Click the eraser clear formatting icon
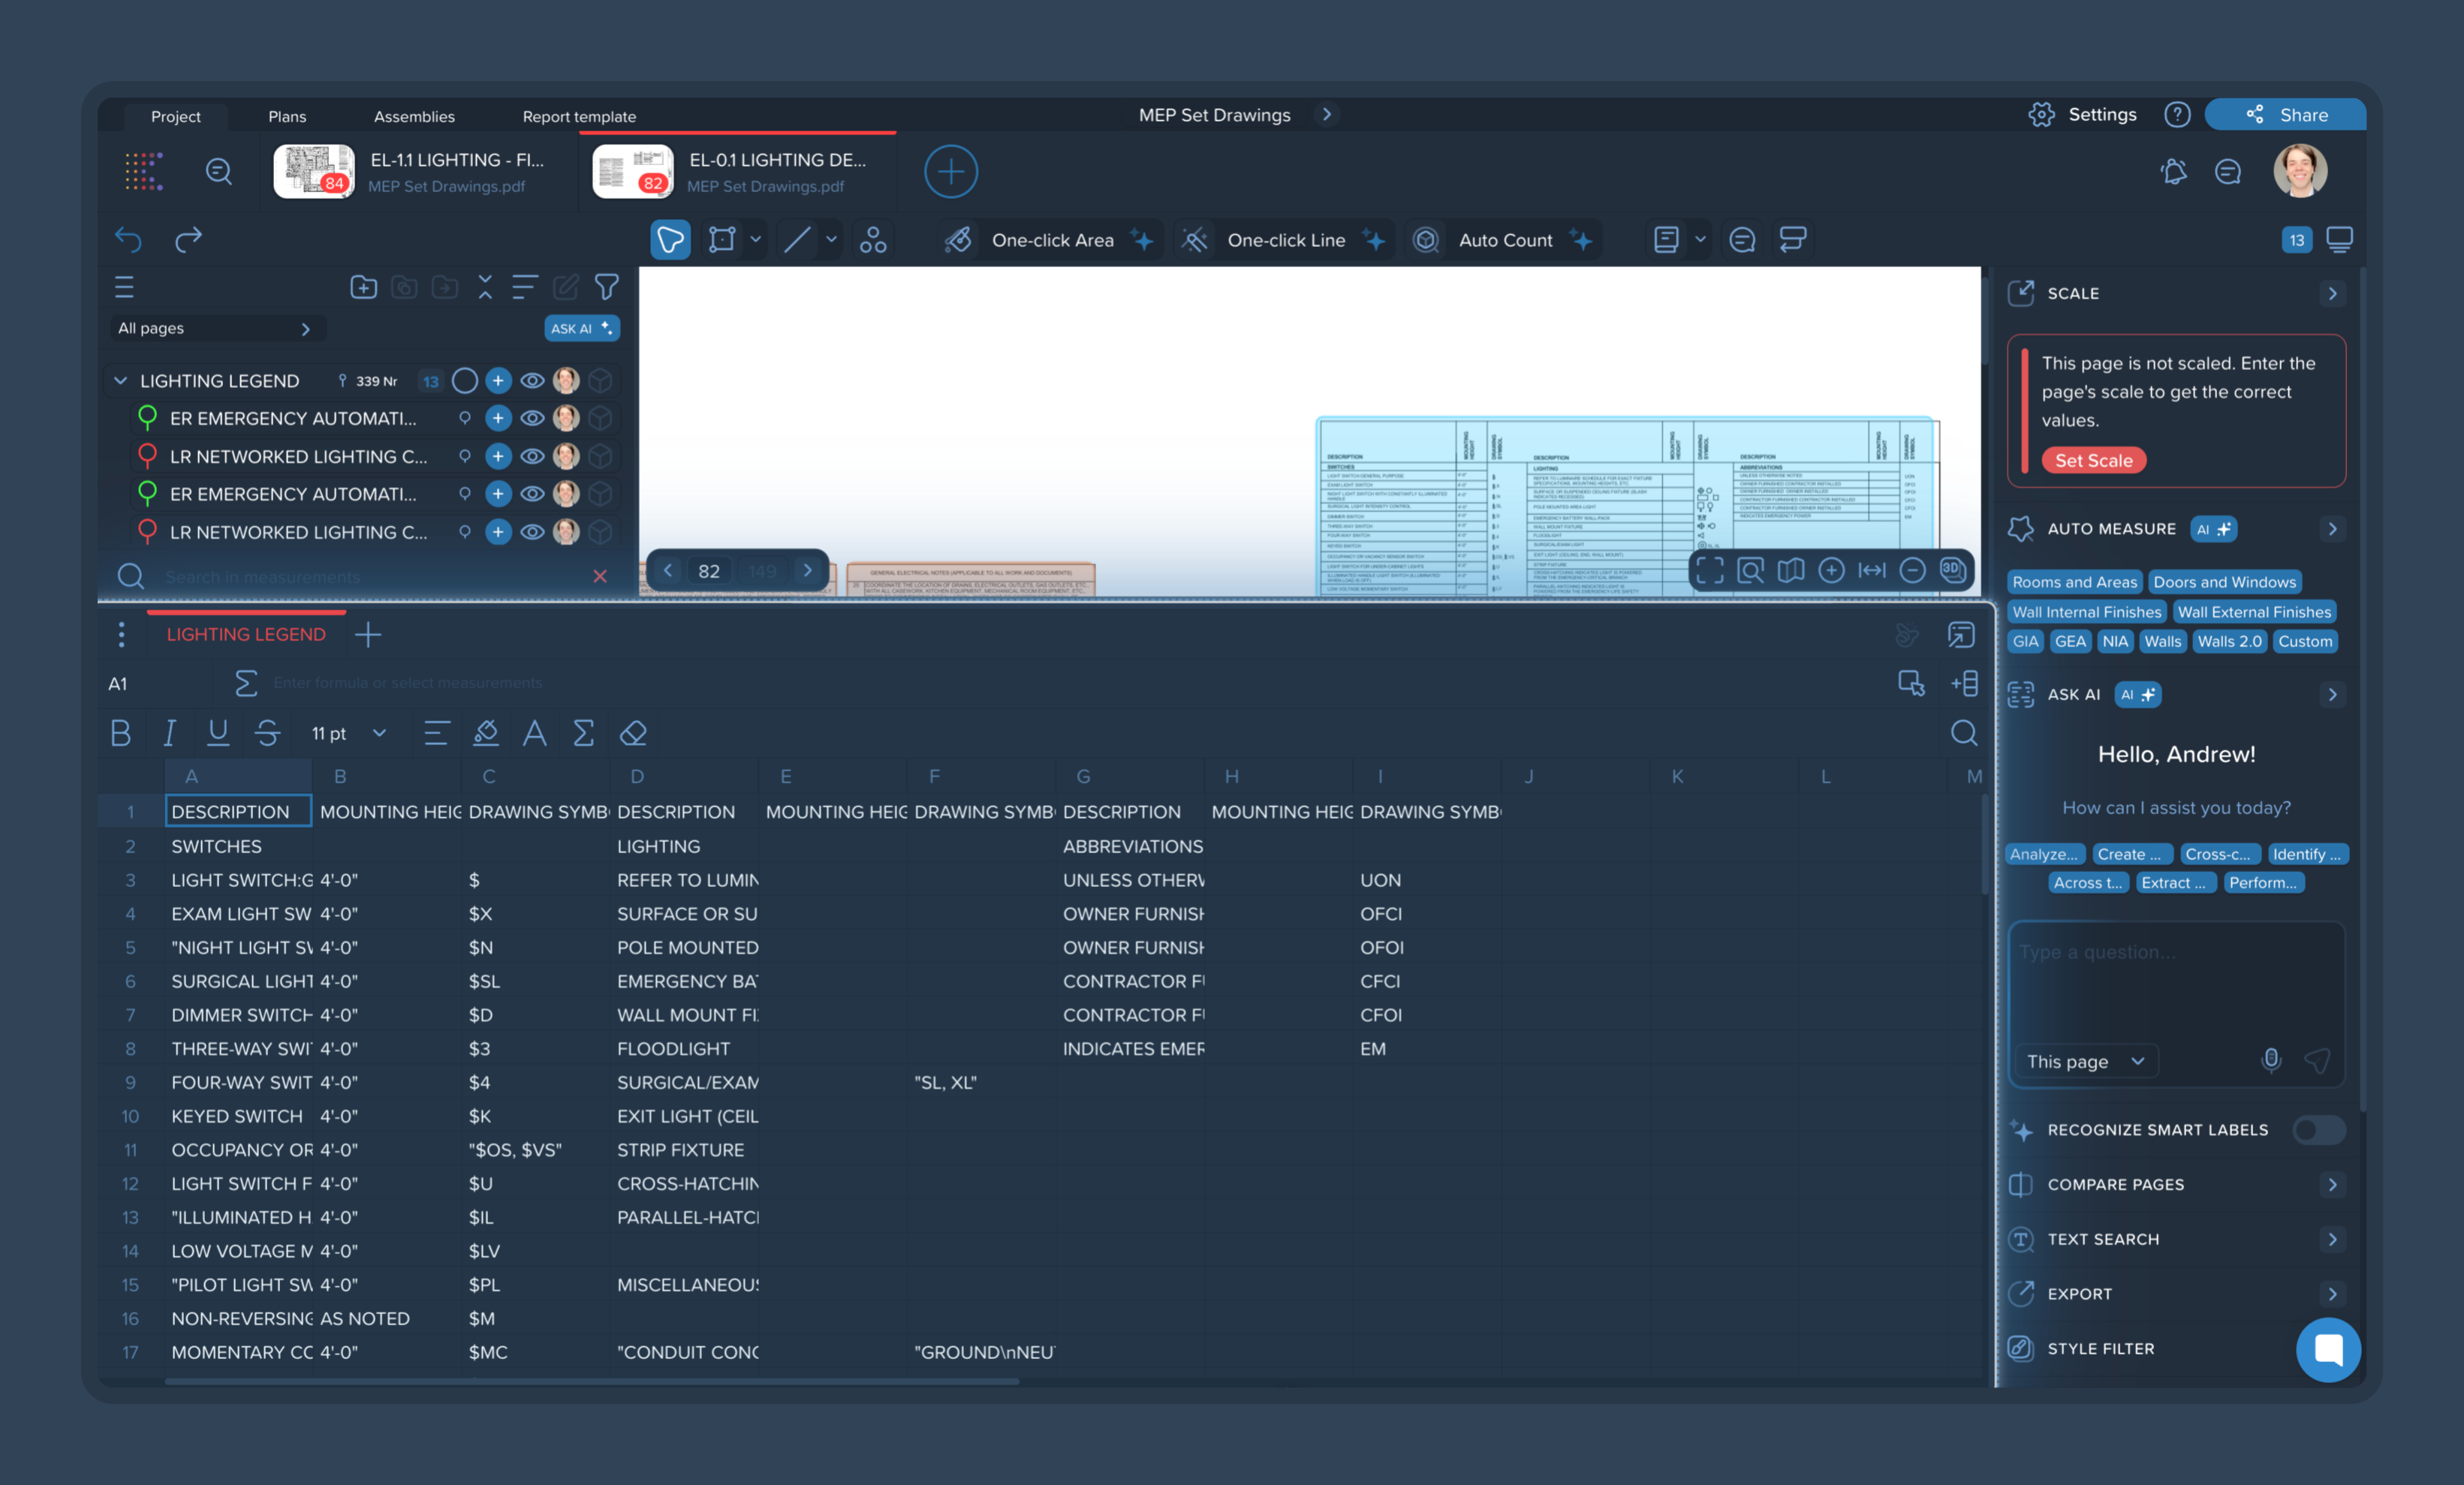 (633, 734)
